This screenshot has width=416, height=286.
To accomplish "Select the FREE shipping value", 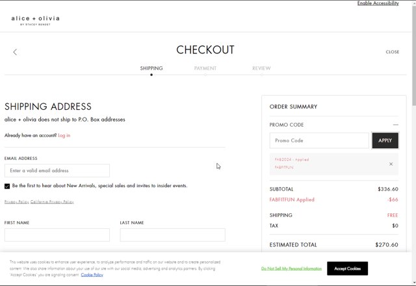I will (393, 215).
